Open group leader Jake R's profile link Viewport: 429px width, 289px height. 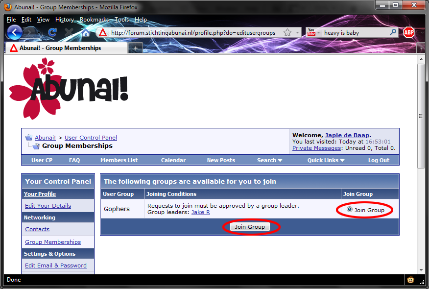click(x=201, y=212)
